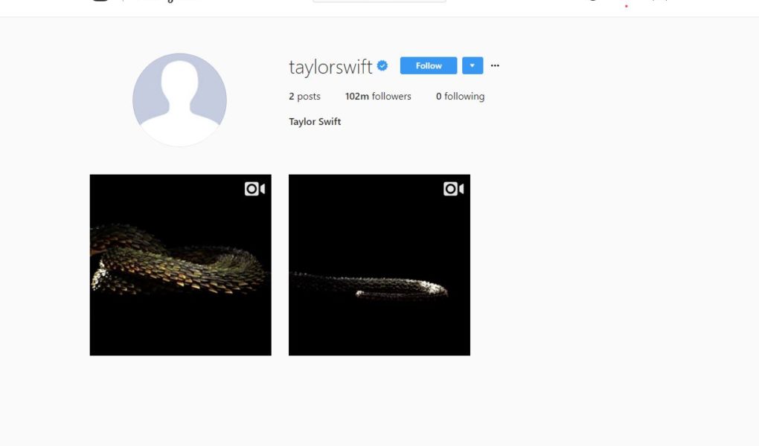Follow the taylorswift account
Screen dimensions: 759x446
click(429, 65)
